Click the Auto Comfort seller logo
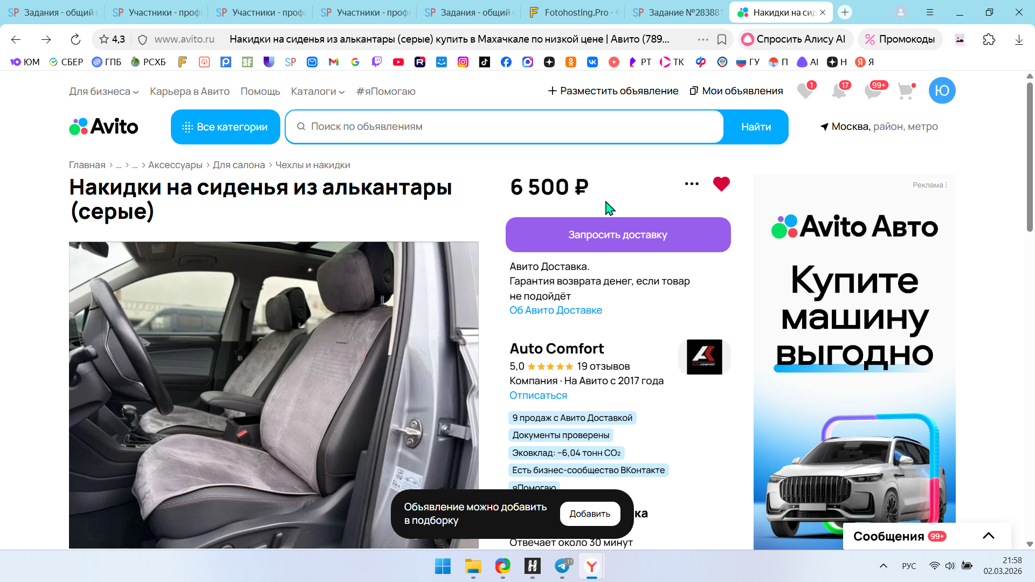The width and height of the screenshot is (1035, 582). pyautogui.click(x=704, y=357)
